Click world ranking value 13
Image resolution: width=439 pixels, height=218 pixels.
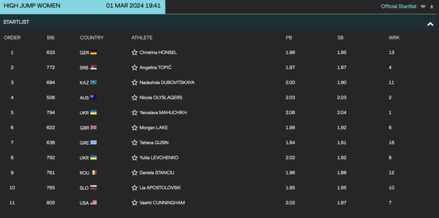(391, 53)
